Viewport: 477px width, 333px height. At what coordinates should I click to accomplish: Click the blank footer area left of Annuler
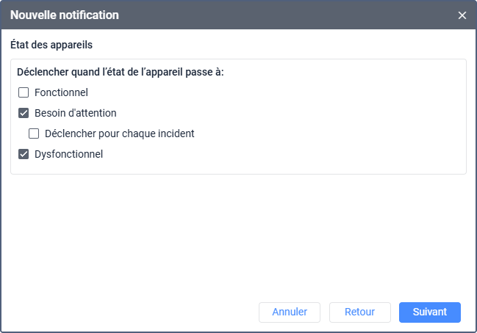132,312
